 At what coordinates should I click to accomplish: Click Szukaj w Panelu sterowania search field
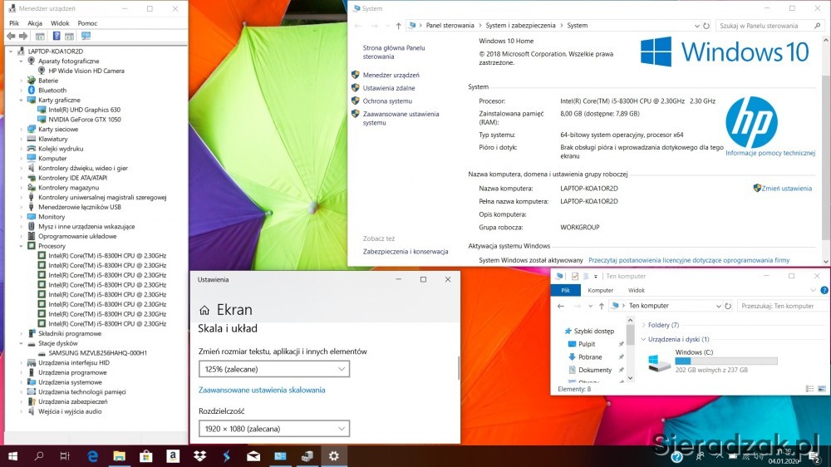click(x=770, y=26)
